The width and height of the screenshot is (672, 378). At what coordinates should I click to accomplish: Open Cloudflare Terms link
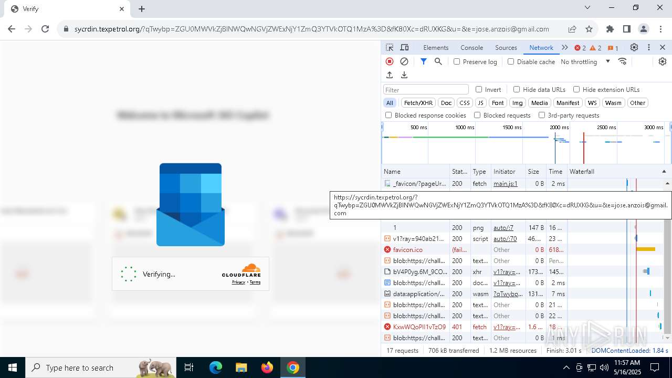[255, 282]
